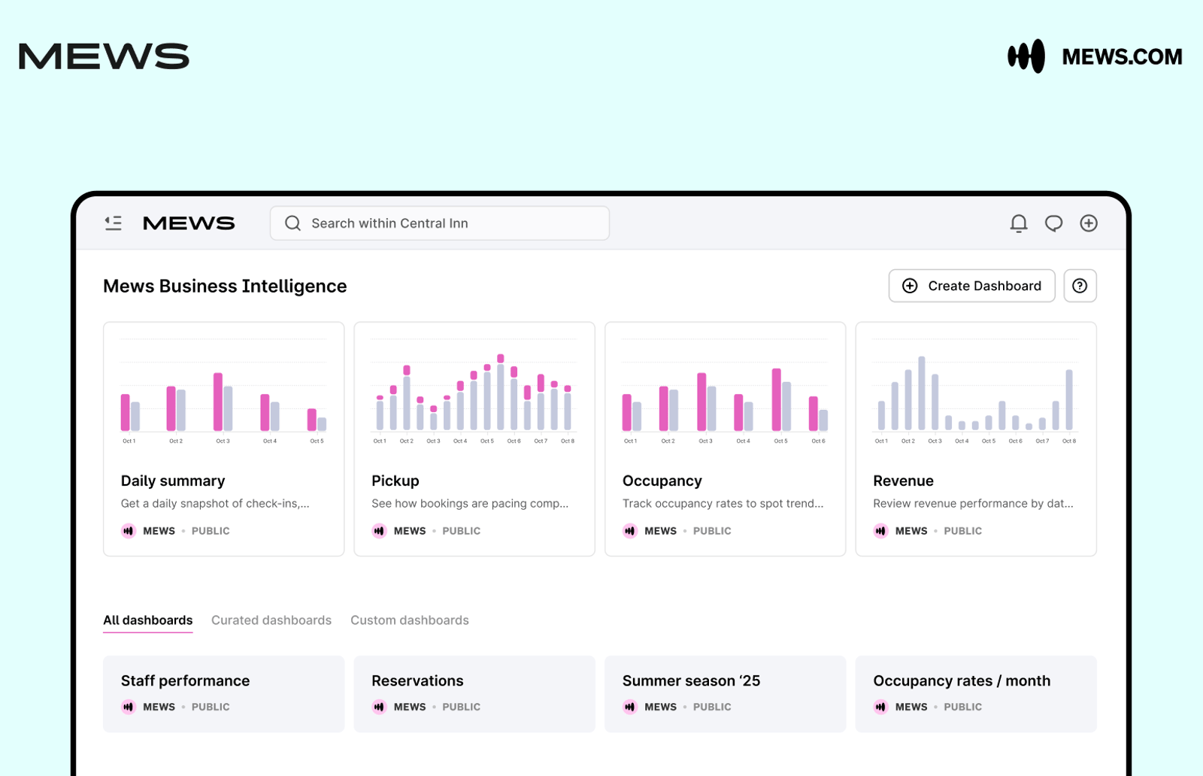Image resolution: width=1203 pixels, height=776 pixels.
Task: Click PUBLIC label on Occupancy card
Action: pos(712,531)
